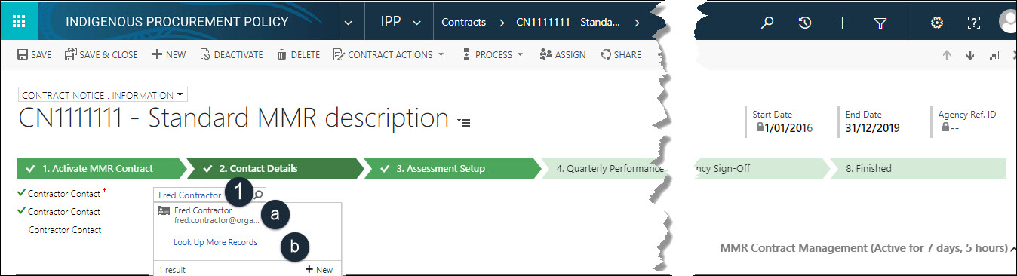This screenshot has height=276, width=1017.
Task: Open recently viewed items history icon
Action: coord(805,23)
